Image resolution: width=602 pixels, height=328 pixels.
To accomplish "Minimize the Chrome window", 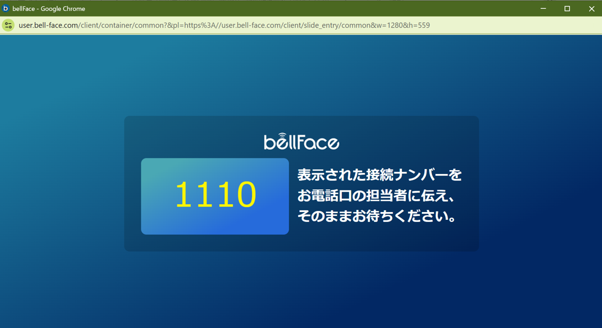I will pyautogui.click(x=543, y=8).
